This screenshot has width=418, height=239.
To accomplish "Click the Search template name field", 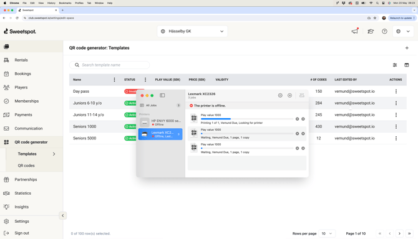I will tap(110, 65).
